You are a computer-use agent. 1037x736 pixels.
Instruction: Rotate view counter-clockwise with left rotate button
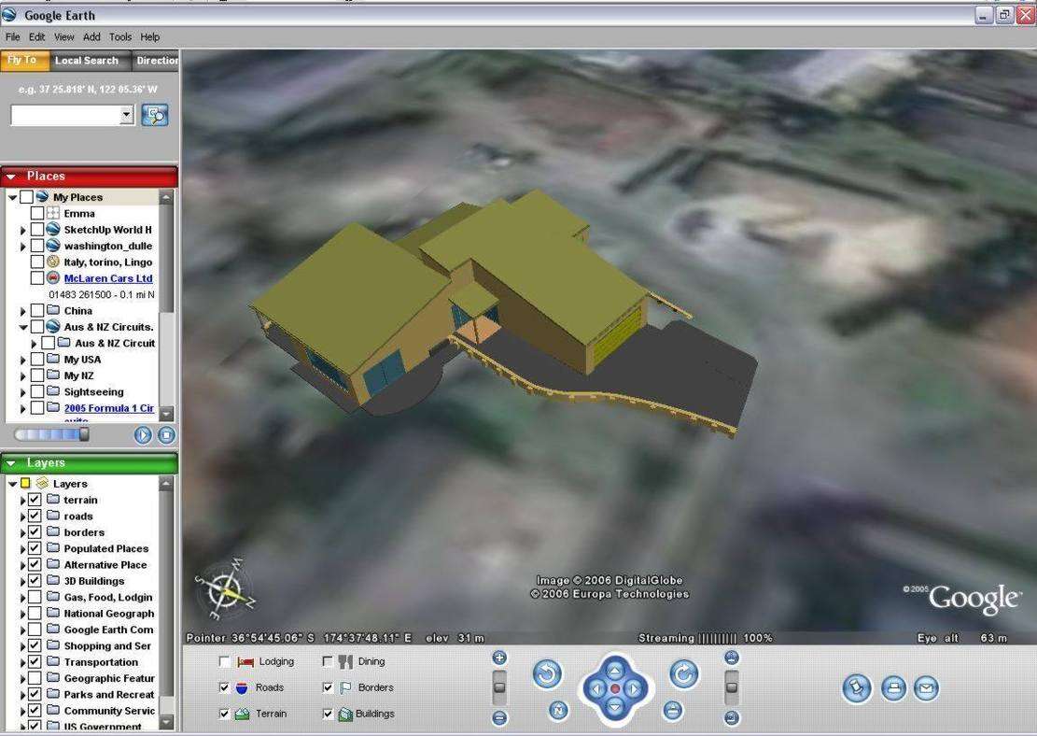547,674
